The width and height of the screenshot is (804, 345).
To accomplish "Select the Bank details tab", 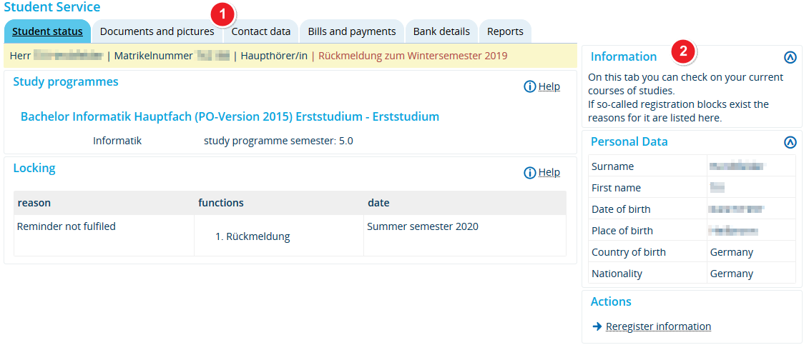I will tap(441, 31).
